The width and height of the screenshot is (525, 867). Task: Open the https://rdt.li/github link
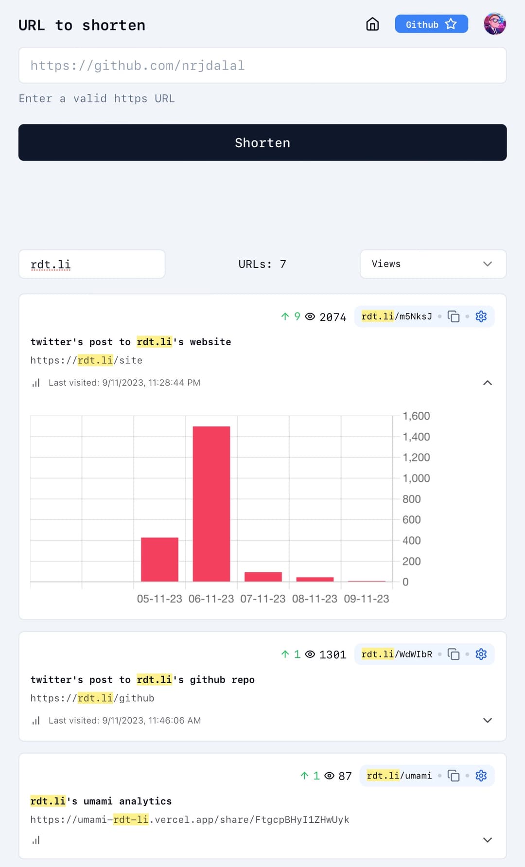tap(92, 698)
